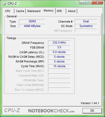Click the empty Row To Column field

click(59, 89)
